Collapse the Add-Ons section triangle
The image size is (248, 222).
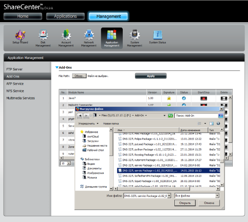57,68
